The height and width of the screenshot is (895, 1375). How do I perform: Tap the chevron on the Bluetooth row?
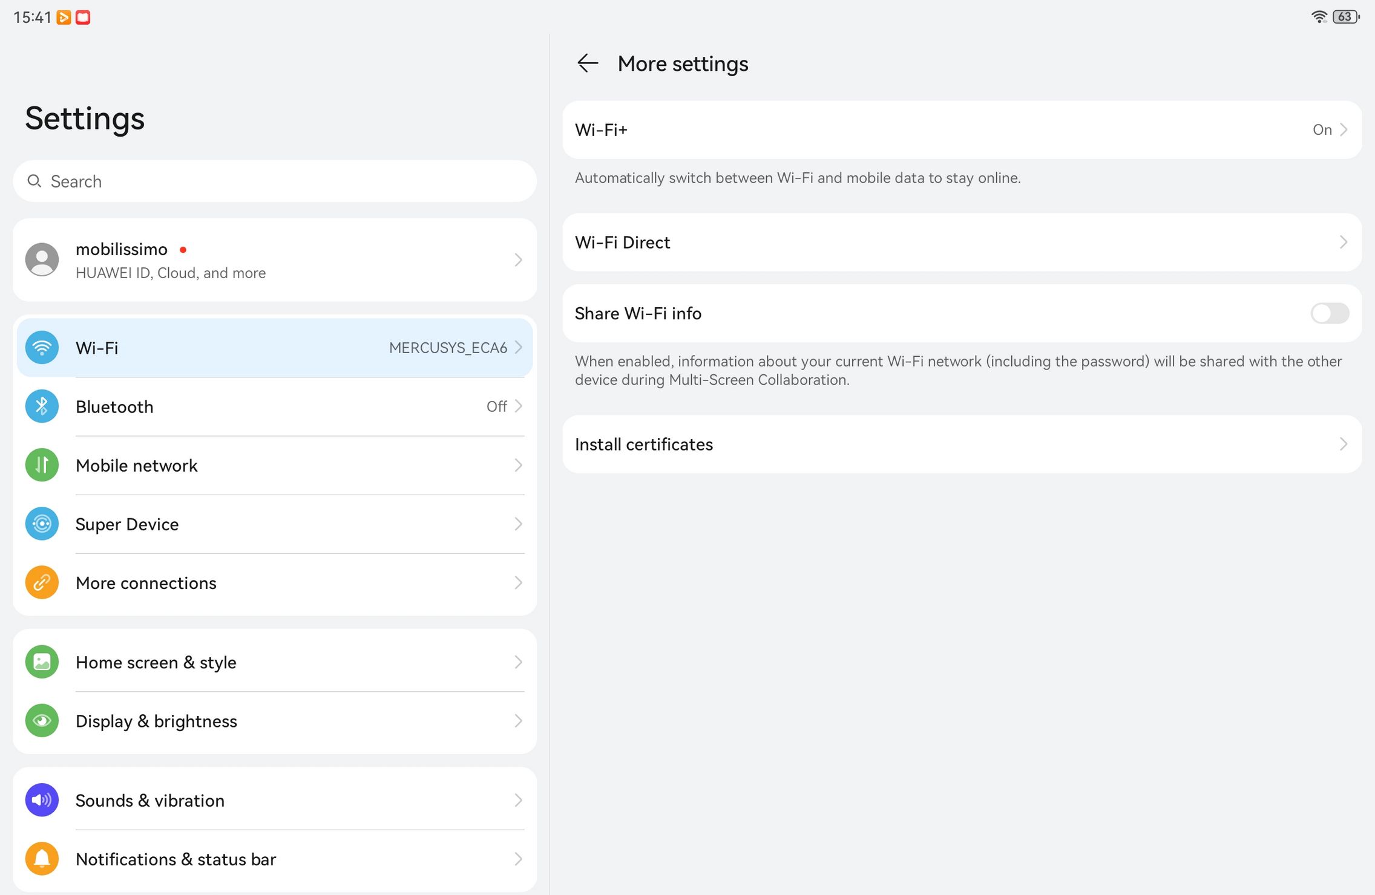point(518,406)
